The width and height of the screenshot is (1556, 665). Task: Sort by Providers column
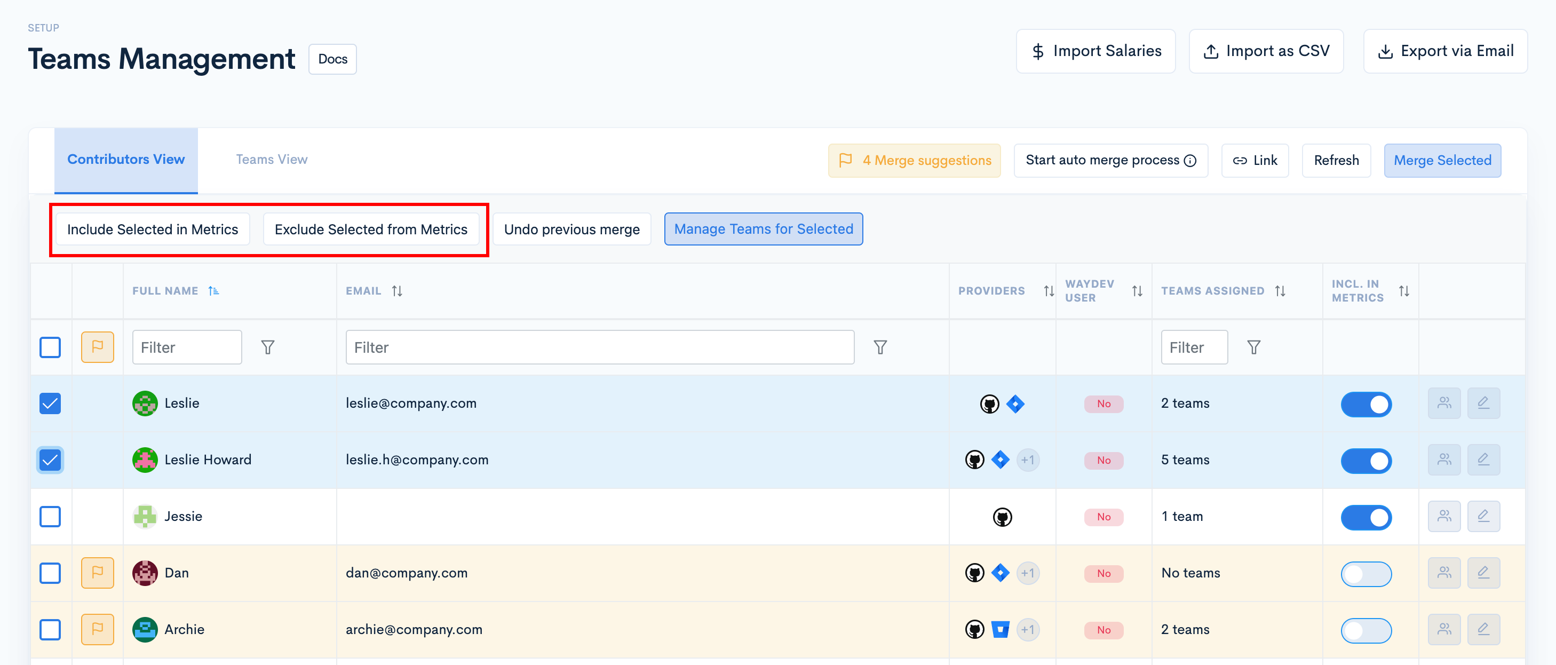click(x=1049, y=291)
